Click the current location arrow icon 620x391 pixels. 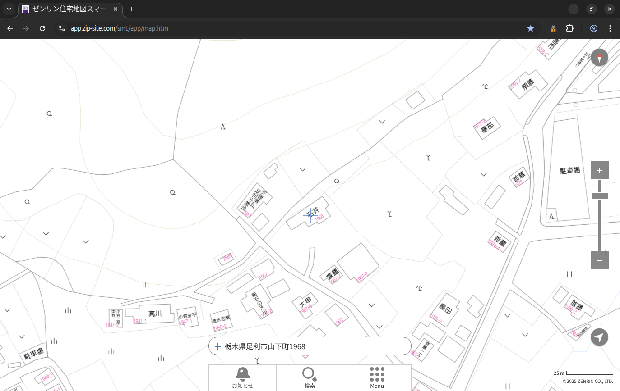point(599,337)
